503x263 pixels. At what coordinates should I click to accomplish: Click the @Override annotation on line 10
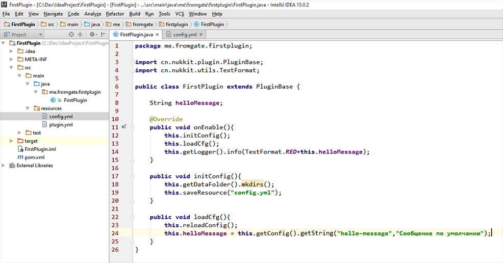click(x=166, y=119)
